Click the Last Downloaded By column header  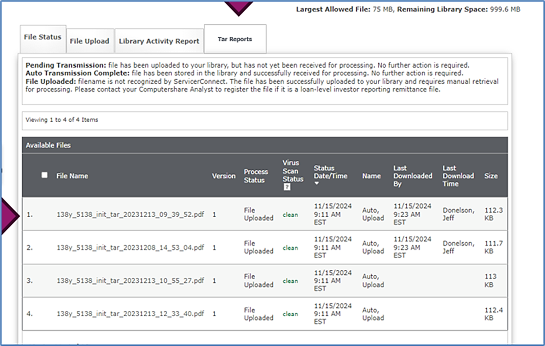(412, 176)
